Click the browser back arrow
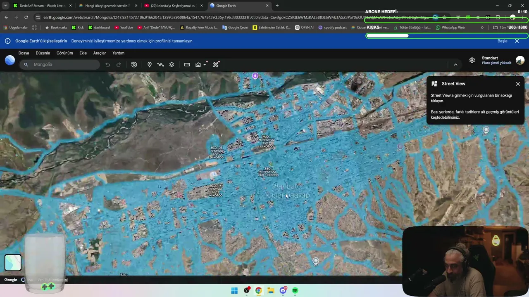 (x=6, y=17)
